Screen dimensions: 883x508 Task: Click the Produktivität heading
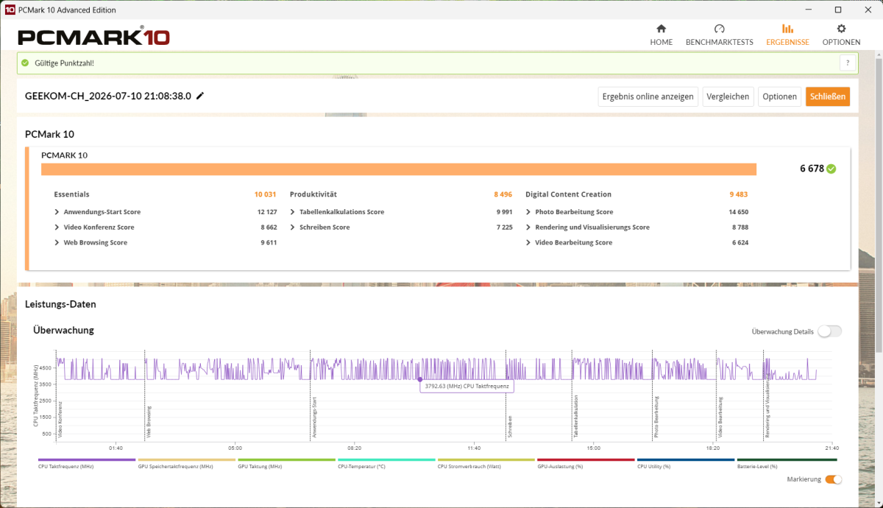pos(313,194)
